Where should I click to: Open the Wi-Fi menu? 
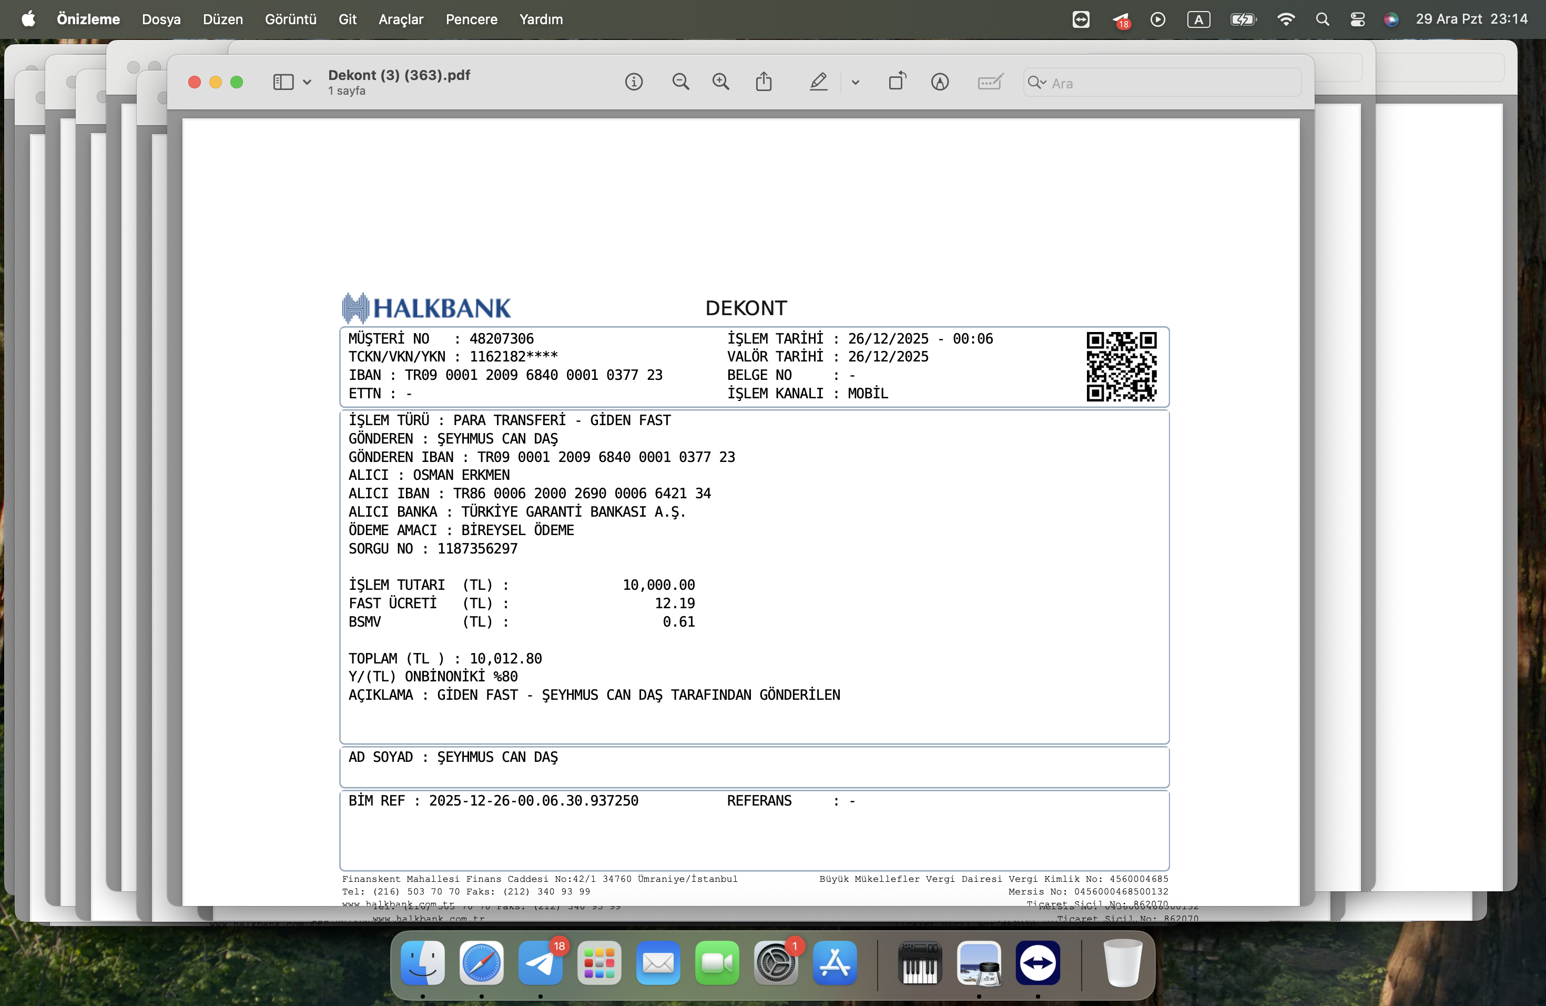pyautogui.click(x=1286, y=19)
